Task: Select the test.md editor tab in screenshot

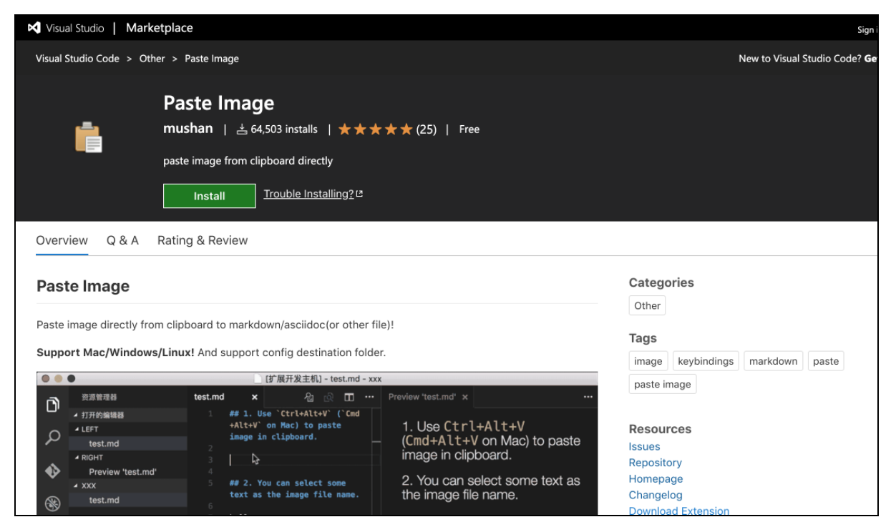Action: click(x=209, y=397)
